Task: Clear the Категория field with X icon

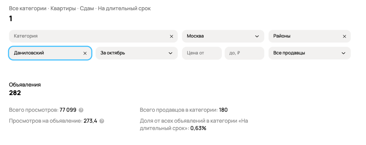Action: pos(171,36)
